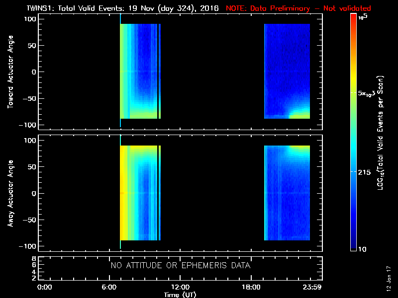Image resolution: width=398 pixels, height=298 pixels.
Task: Click the 12:00 time axis tick label
Action: click(180, 287)
